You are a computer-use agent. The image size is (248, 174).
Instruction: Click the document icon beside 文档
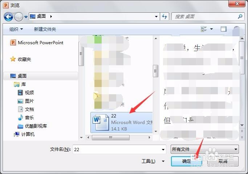pos(20,109)
